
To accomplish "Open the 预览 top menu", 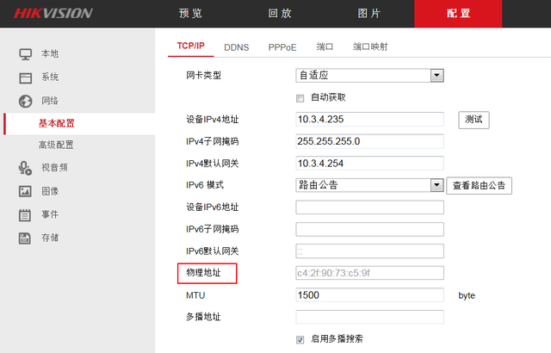I will click(x=190, y=14).
